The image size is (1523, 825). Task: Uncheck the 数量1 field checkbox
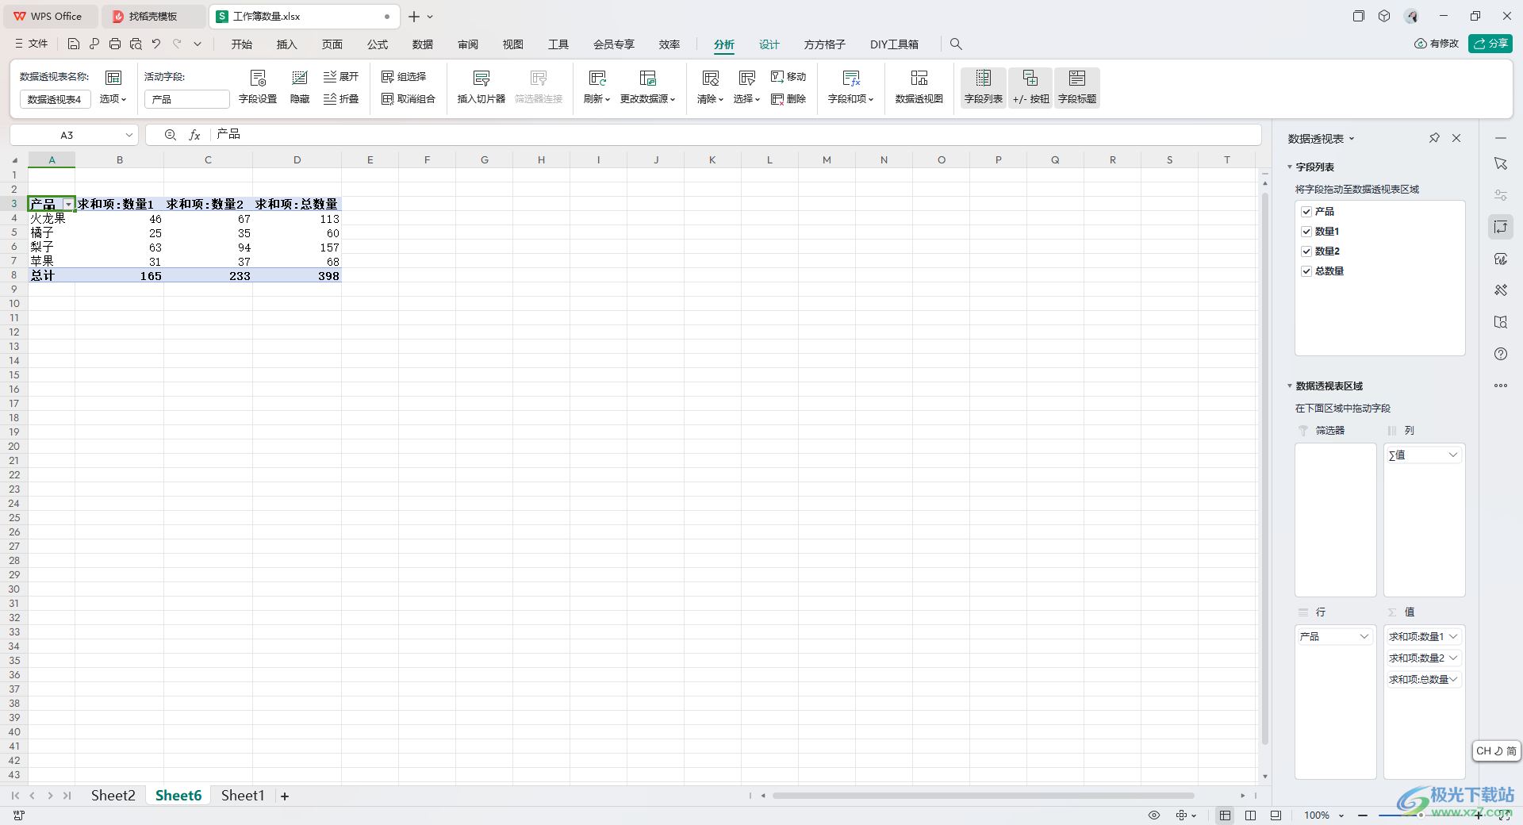point(1306,232)
